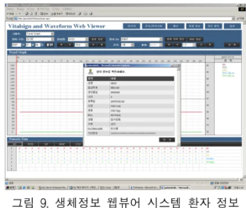Click the Vitalsign and Waveform Web Viewer title
The width and height of the screenshot is (246, 208).
tap(57, 26)
